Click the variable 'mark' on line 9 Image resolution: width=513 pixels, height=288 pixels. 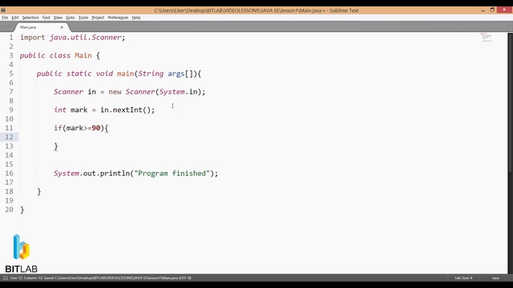pyautogui.click(x=79, y=110)
